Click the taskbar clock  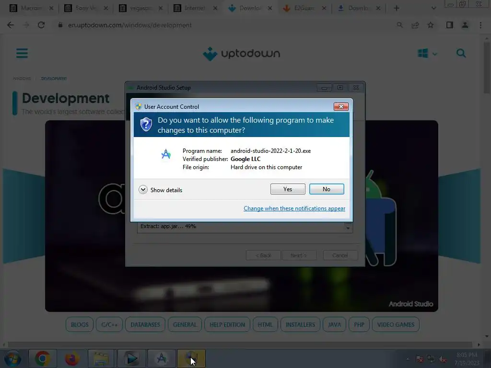467,359
